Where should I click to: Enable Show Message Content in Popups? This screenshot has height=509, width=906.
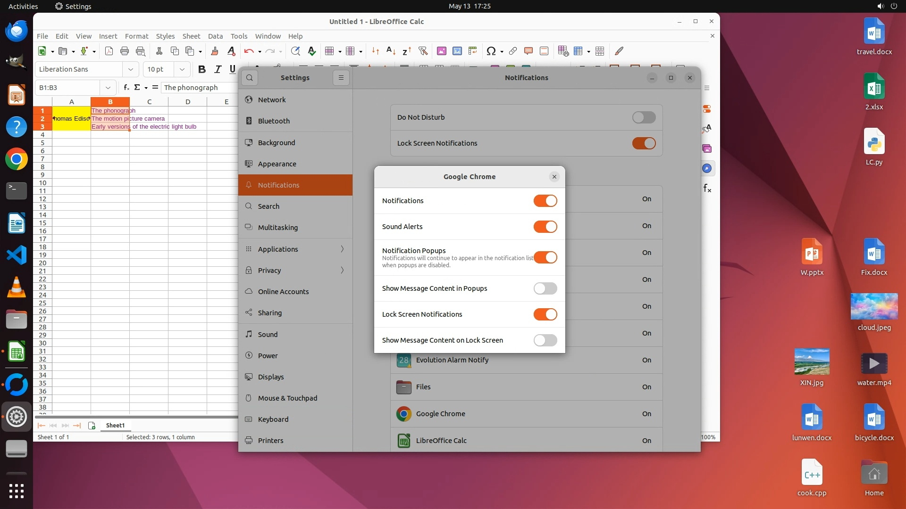click(x=545, y=288)
